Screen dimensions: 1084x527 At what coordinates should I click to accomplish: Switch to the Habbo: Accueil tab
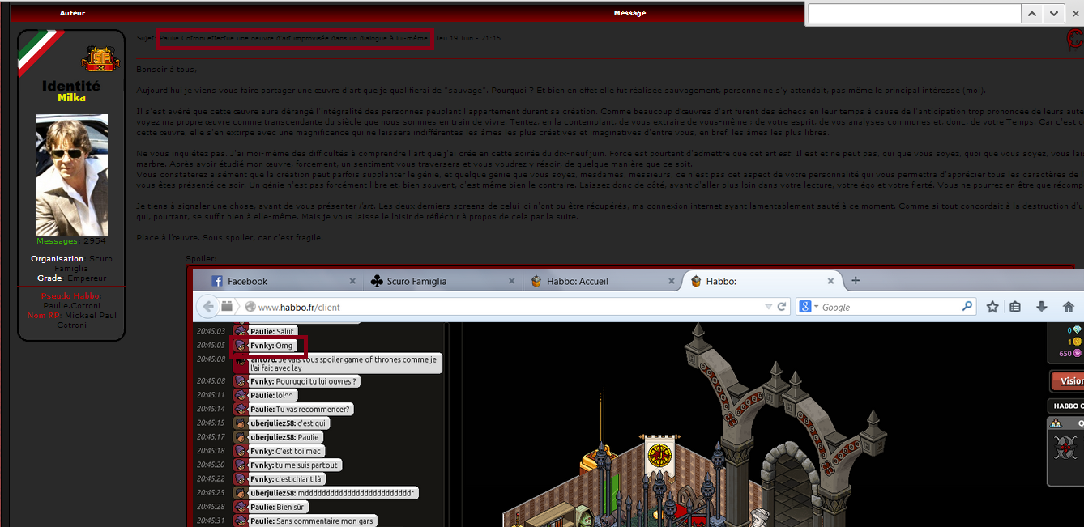coord(600,281)
